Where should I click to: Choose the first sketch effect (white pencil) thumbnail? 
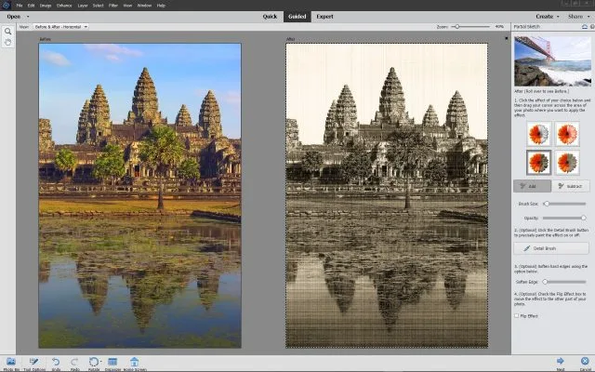539,134
